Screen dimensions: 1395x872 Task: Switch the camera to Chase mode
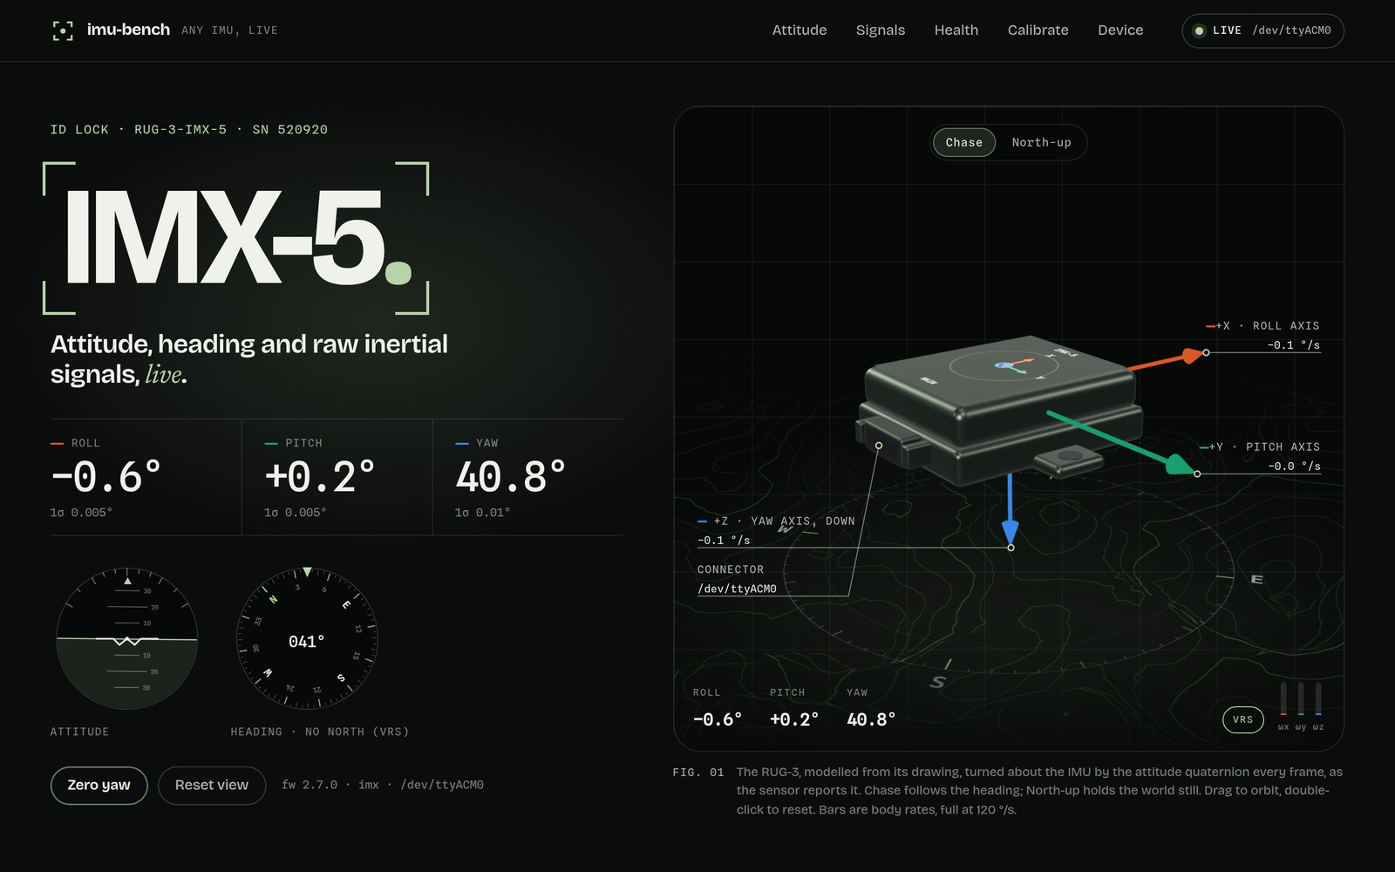[964, 142]
